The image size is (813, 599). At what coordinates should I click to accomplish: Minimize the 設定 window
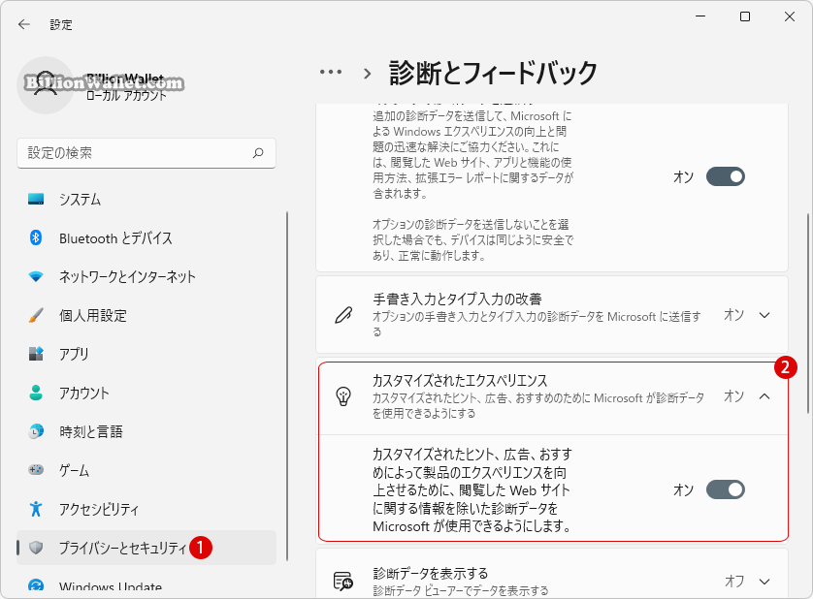[700, 16]
